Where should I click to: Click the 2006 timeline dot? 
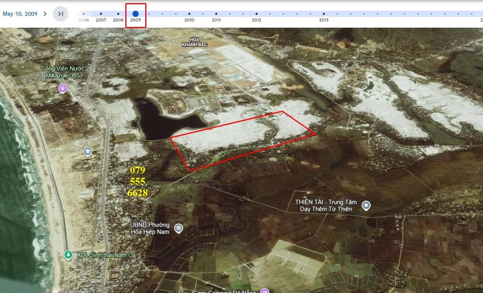tap(84, 14)
